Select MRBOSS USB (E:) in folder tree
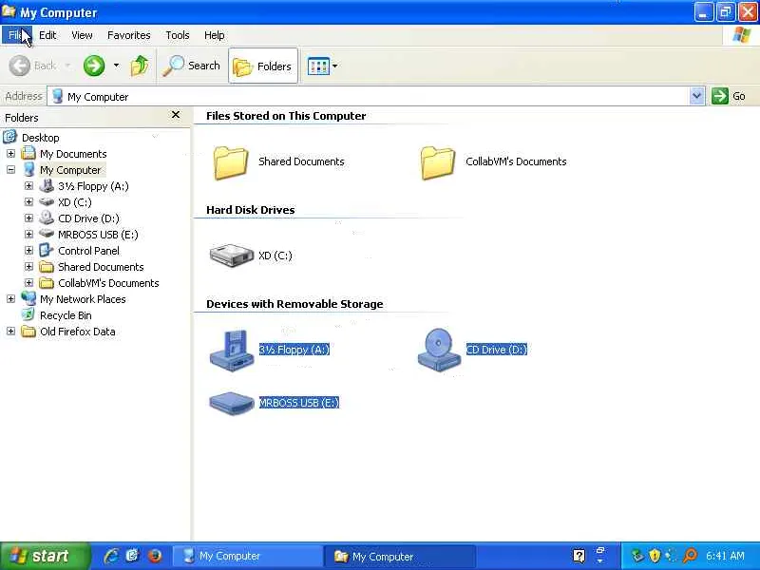The width and height of the screenshot is (760, 570). coord(98,235)
